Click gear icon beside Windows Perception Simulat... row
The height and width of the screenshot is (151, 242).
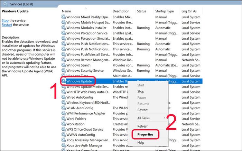pos(63,38)
